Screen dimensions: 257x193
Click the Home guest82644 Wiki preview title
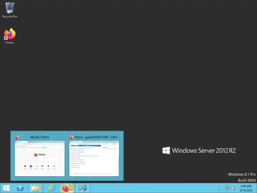coord(97,137)
